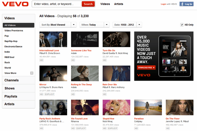Open Someone Like You video thumbnail
The height and width of the screenshot is (131, 197).
[x=85, y=39]
